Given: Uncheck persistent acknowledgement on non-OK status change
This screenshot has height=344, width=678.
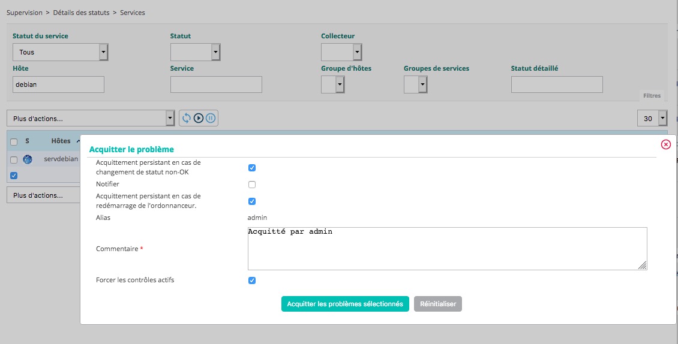Looking at the screenshot, I should tap(252, 168).
